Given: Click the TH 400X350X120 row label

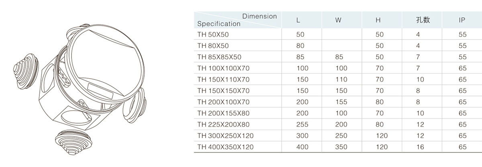Looking at the screenshot, I should tap(225, 147).
